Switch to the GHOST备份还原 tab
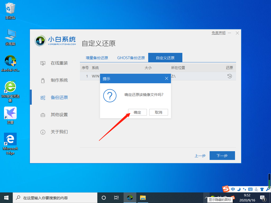 pyautogui.click(x=131, y=58)
